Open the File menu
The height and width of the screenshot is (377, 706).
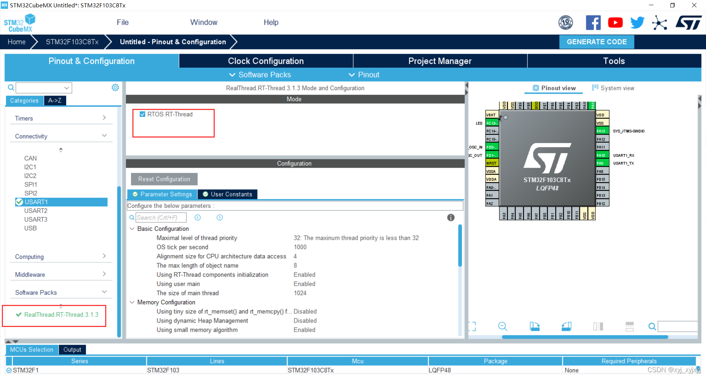pos(122,22)
